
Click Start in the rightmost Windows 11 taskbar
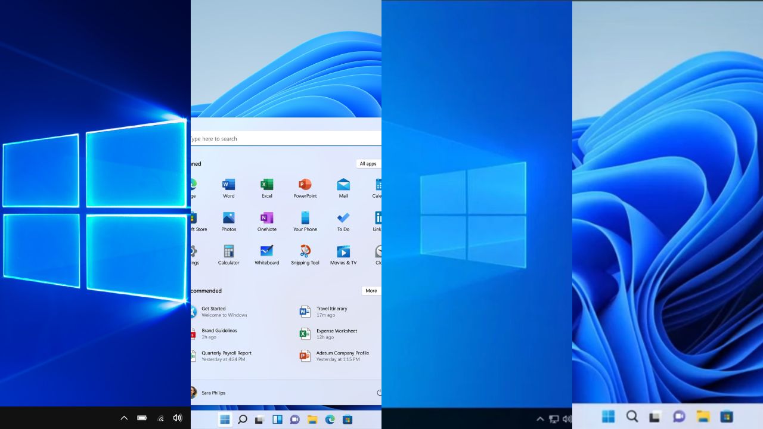[609, 416]
